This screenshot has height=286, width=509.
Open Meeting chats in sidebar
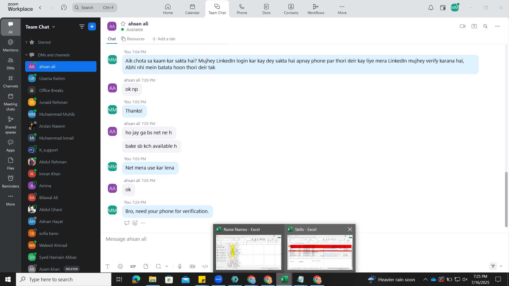(11, 102)
